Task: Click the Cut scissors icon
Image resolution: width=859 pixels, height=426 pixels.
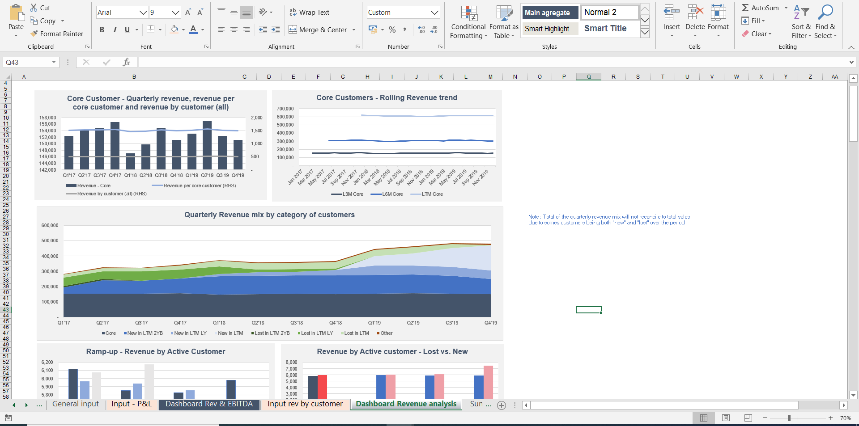Action: [34, 8]
